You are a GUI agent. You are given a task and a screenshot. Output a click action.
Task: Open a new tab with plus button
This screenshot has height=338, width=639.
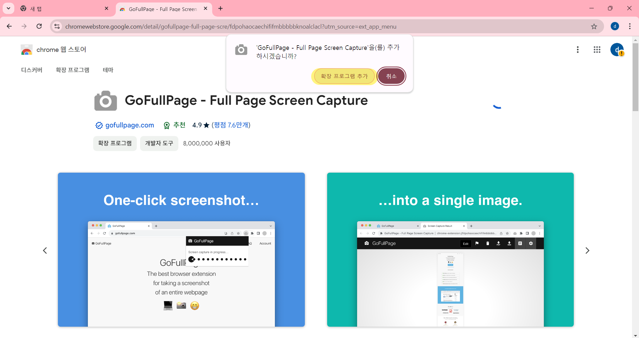221,9
